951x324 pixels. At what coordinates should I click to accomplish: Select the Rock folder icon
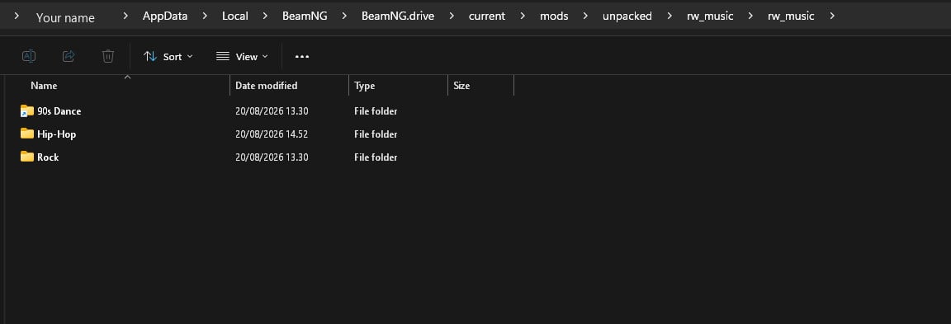26,157
